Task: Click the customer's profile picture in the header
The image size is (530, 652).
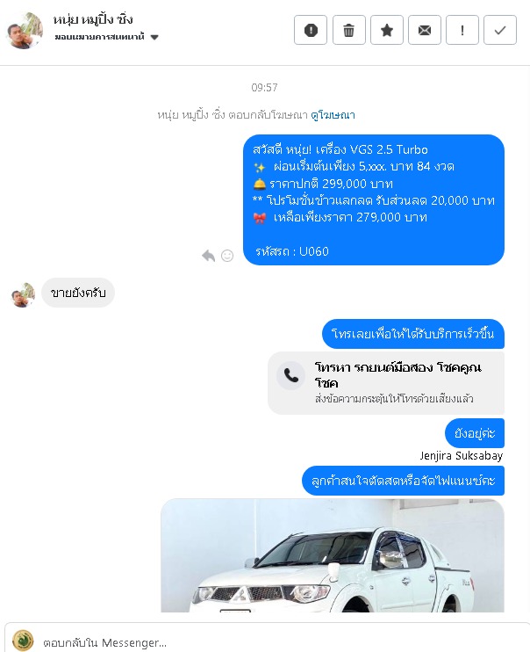Action: pyautogui.click(x=25, y=31)
